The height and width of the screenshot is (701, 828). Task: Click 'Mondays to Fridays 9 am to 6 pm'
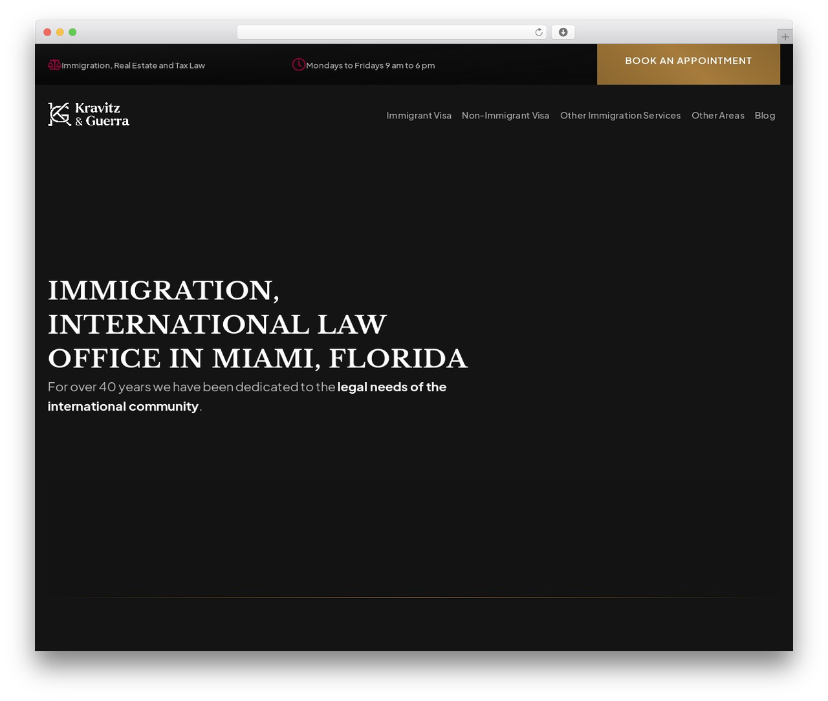[x=371, y=65]
